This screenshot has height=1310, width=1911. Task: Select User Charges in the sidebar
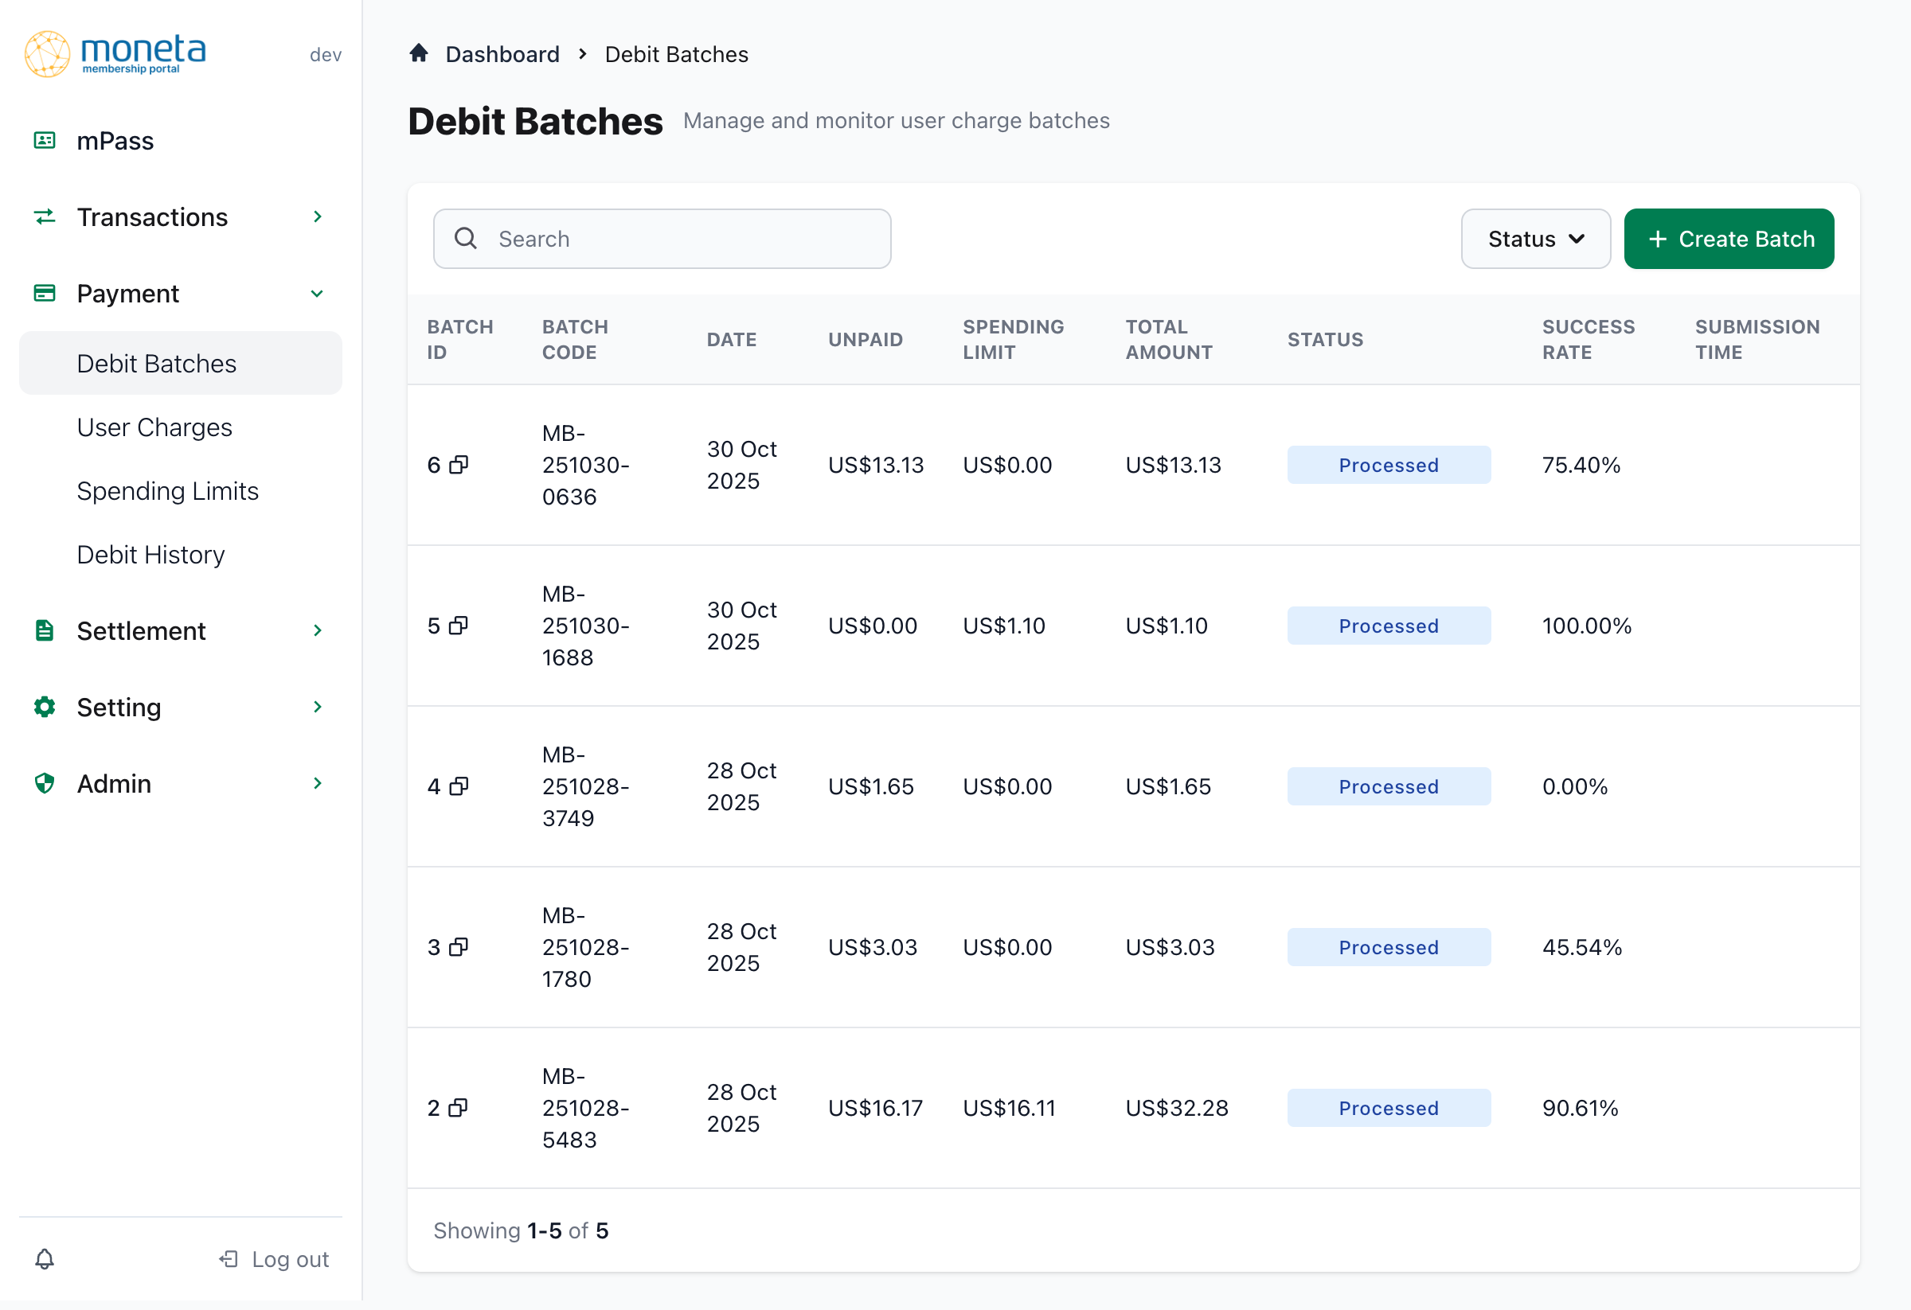[154, 427]
